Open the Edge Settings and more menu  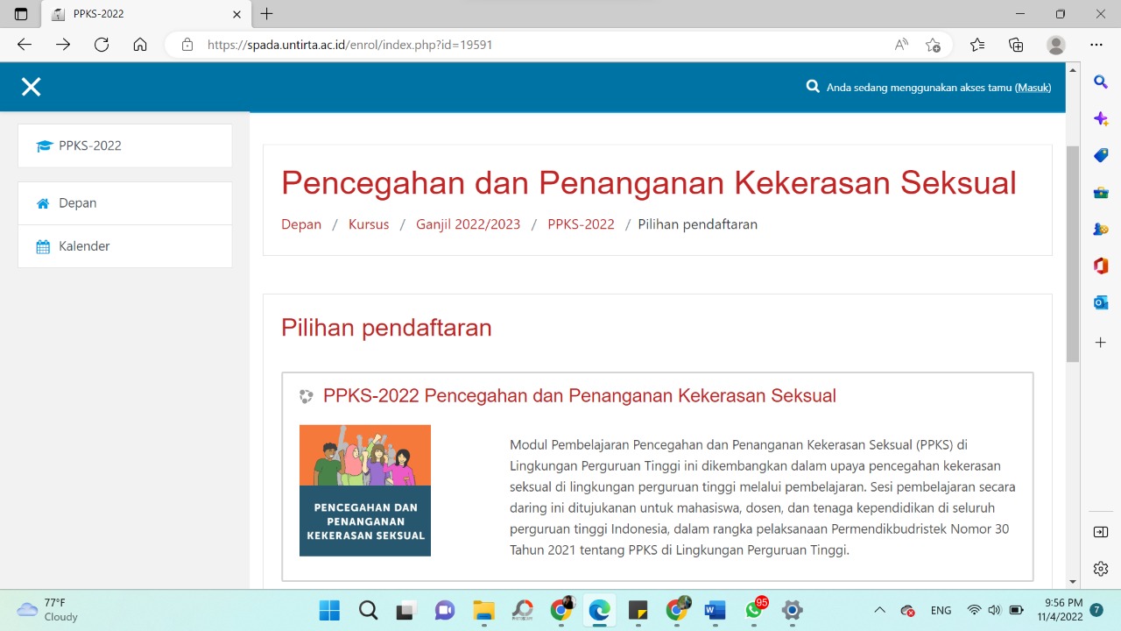1096,45
